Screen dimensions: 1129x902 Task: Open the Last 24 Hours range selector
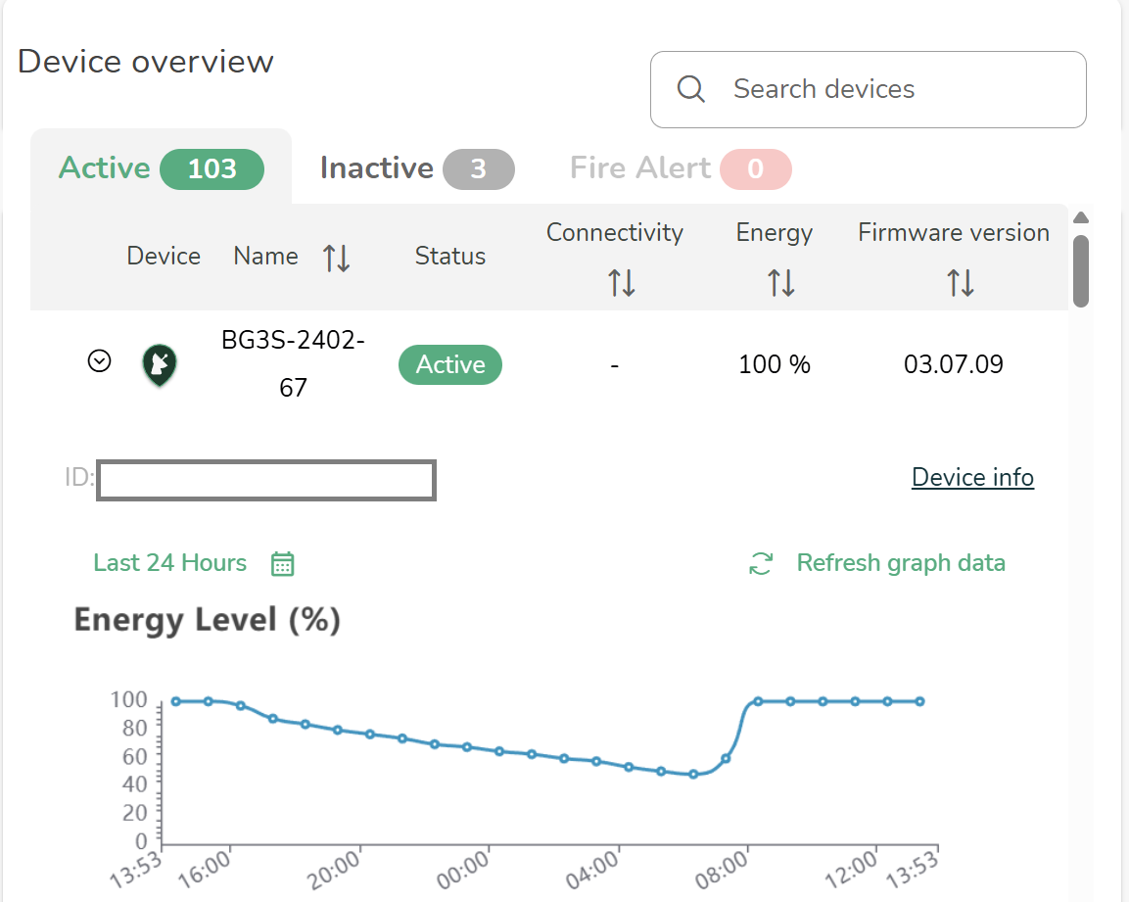click(169, 563)
